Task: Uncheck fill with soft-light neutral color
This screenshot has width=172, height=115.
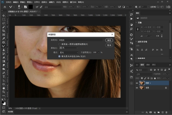Action: [59, 56]
